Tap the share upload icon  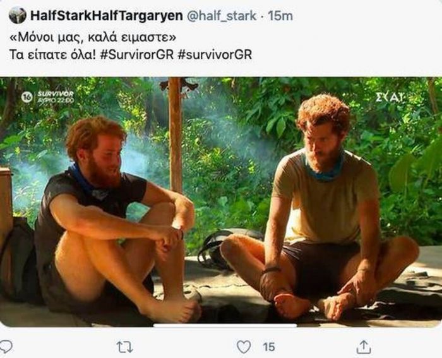(364, 347)
